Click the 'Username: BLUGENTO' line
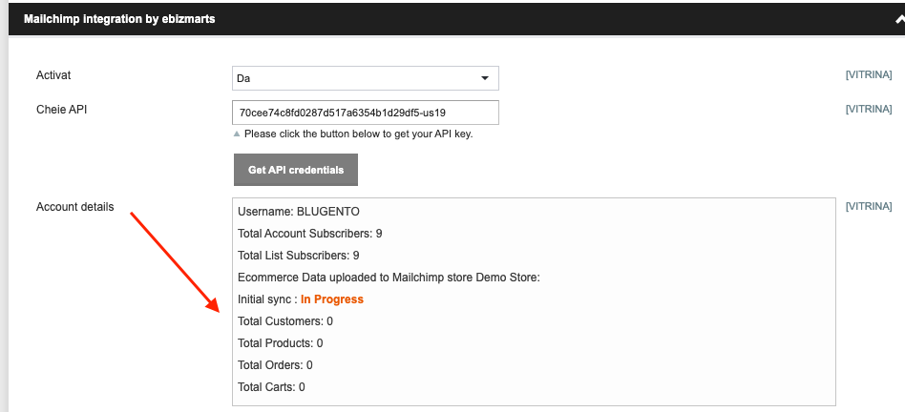 pyautogui.click(x=299, y=212)
